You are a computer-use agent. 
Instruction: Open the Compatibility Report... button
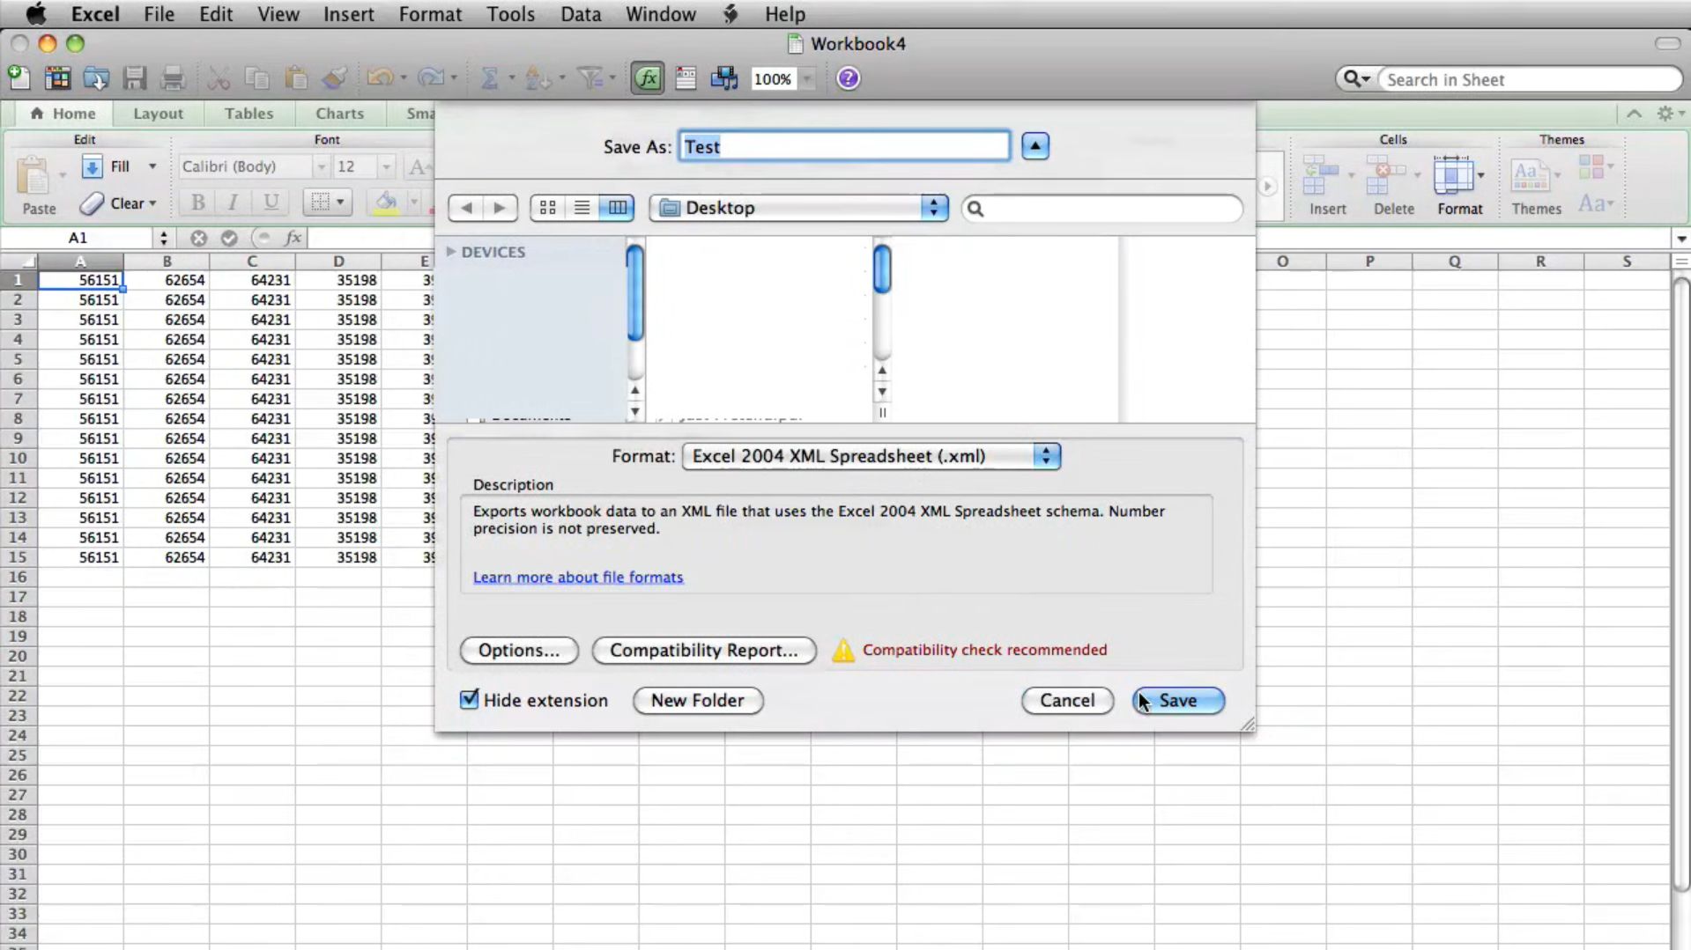pyautogui.click(x=703, y=650)
